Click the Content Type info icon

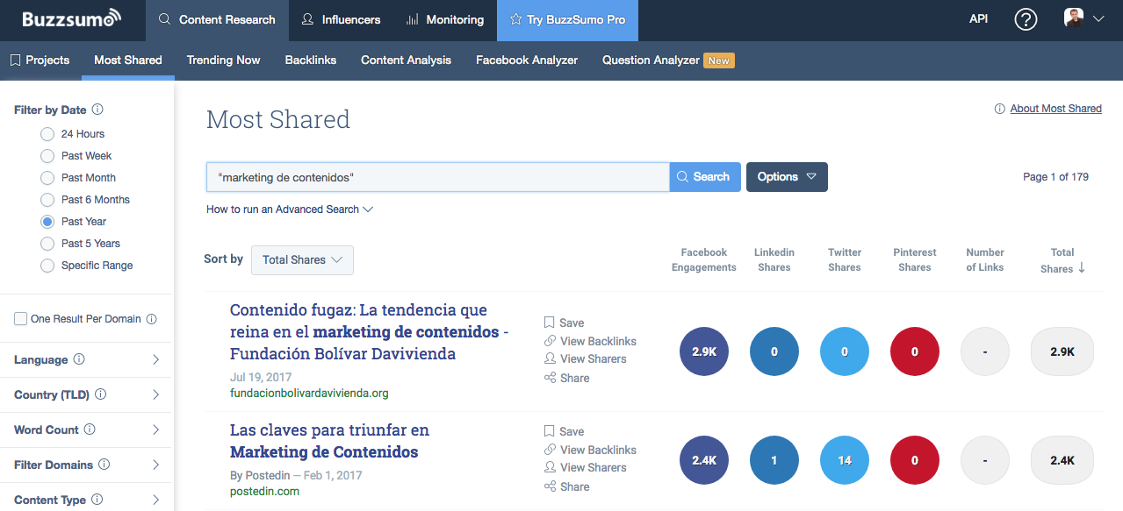tap(97, 500)
